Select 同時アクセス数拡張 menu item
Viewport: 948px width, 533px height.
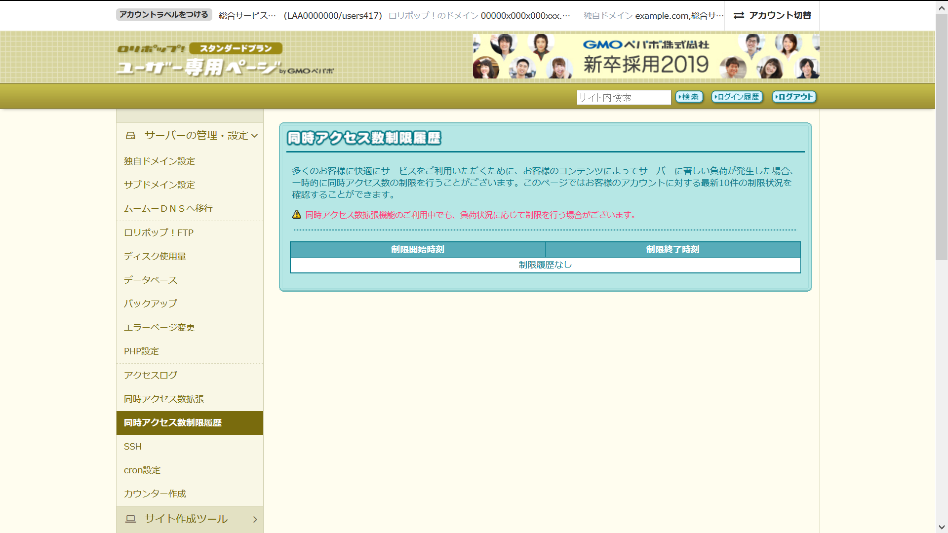[x=163, y=399]
